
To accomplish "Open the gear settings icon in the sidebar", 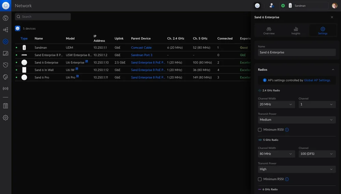I will point(5,117).
